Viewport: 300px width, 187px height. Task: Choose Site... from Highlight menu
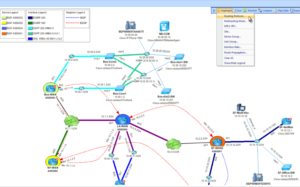point(235,32)
